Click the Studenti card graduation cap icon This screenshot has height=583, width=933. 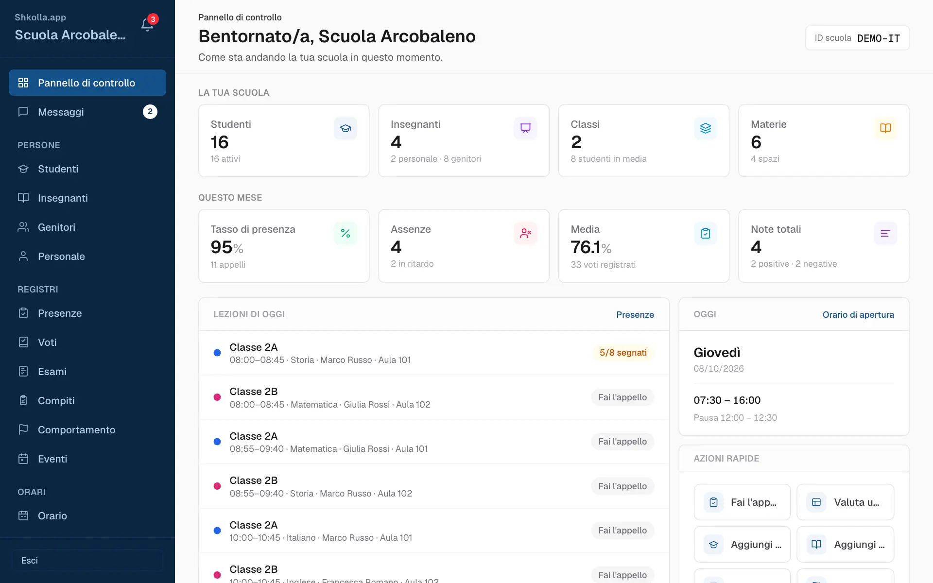coord(346,128)
